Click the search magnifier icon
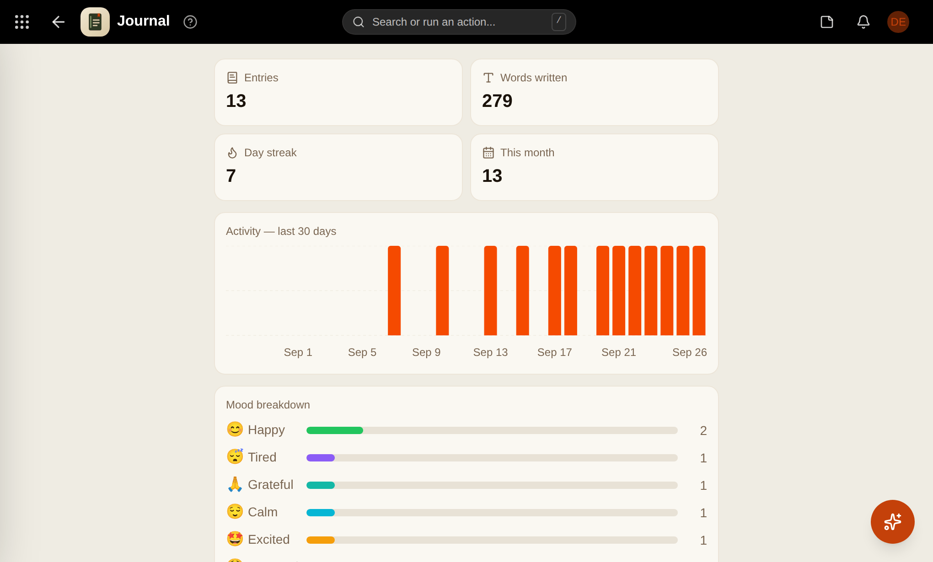Image resolution: width=933 pixels, height=562 pixels. (x=359, y=22)
